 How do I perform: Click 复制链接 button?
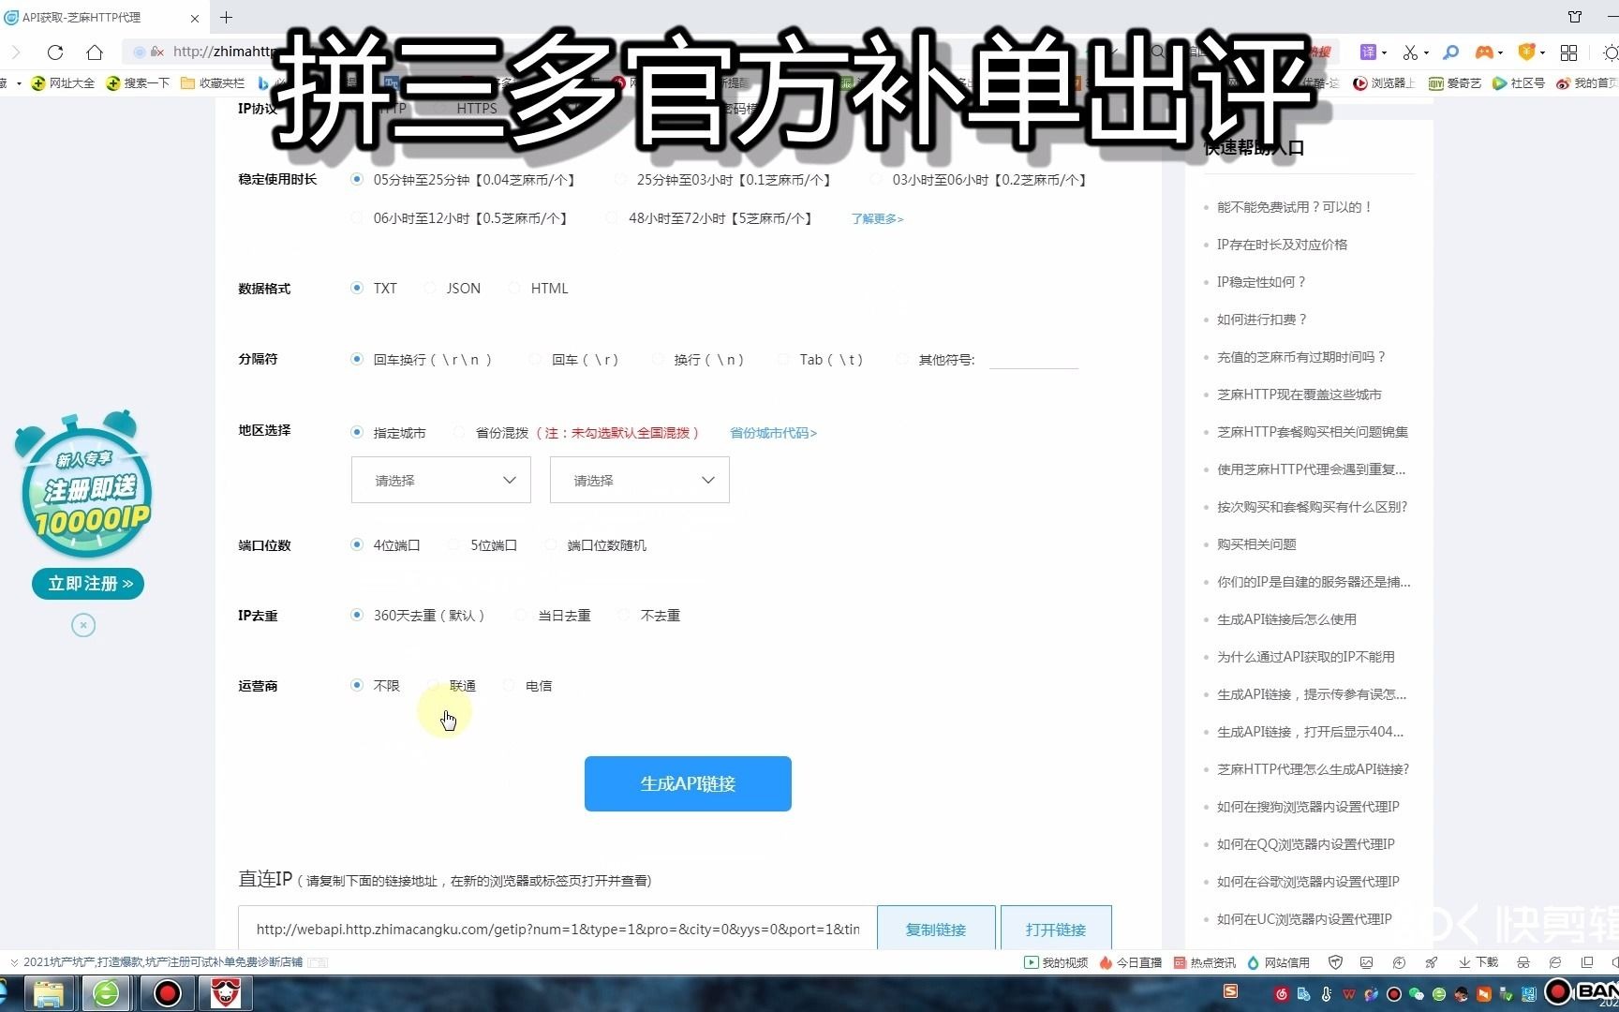pos(936,929)
